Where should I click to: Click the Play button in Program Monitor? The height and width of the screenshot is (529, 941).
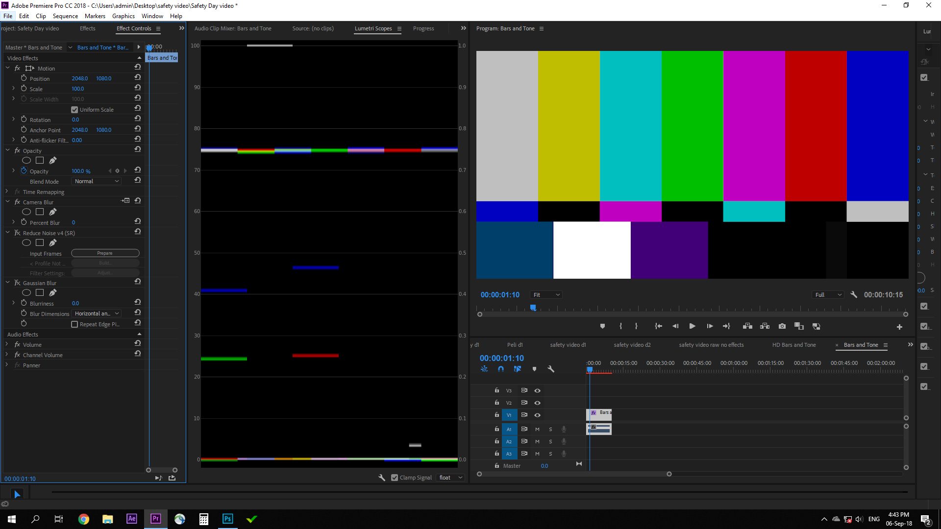coord(692,326)
